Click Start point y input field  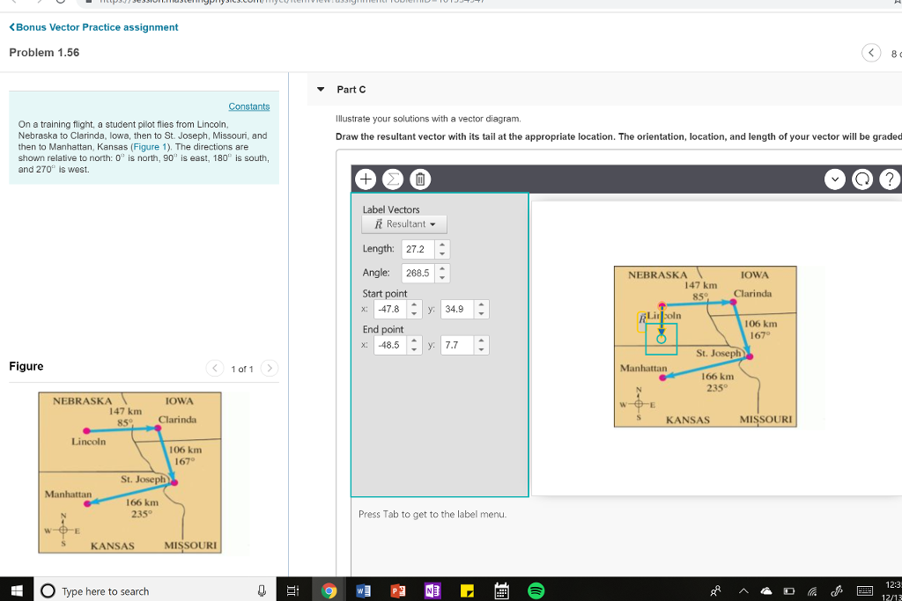pyautogui.click(x=458, y=309)
